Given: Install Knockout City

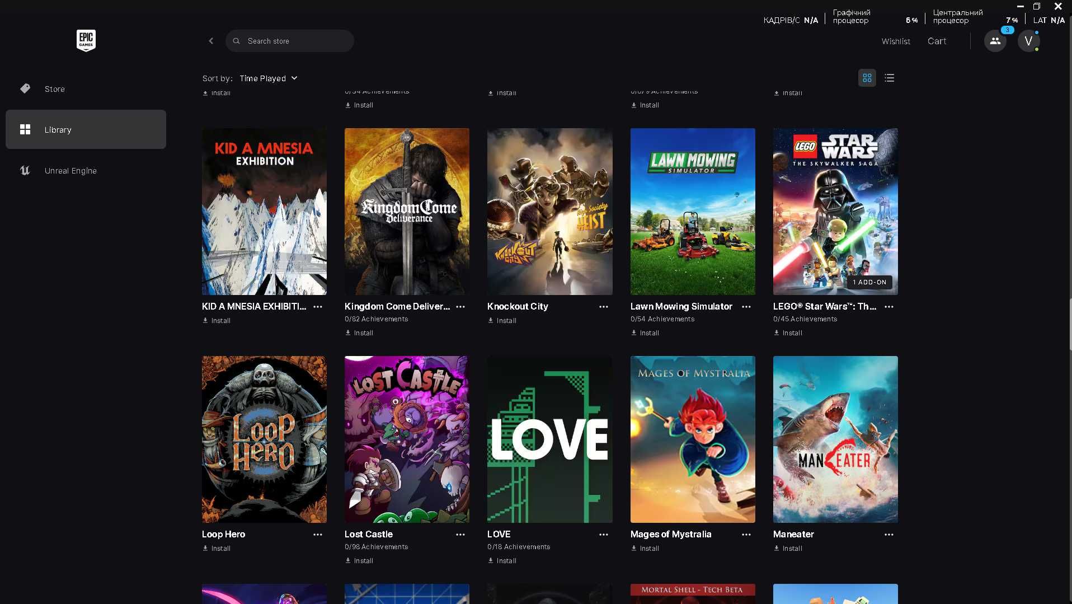Looking at the screenshot, I should coord(502,321).
